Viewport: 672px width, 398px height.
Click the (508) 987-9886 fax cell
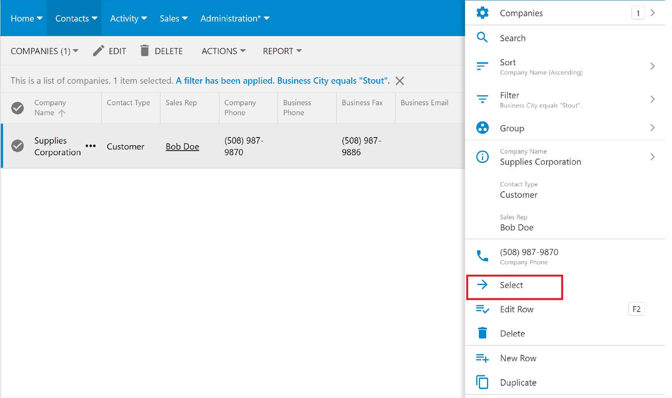click(x=361, y=146)
